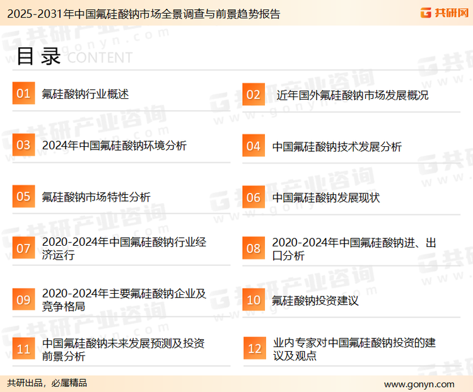
Task: Click the orange 12 chapter number box
Action: pyautogui.click(x=255, y=349)
